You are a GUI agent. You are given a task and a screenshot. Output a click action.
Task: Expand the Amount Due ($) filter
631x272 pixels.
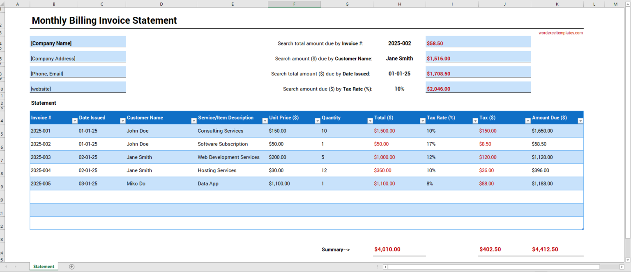[x=580, y=121]
